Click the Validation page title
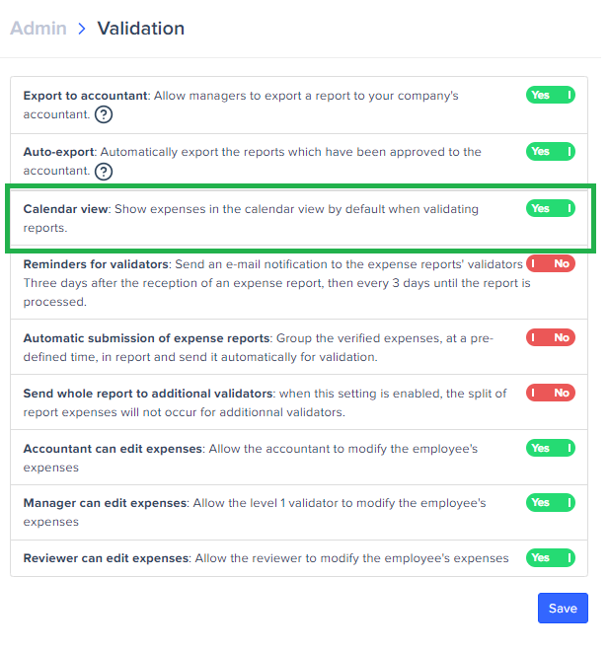Viewport: 608px width, 650px height. pos(140,29)
